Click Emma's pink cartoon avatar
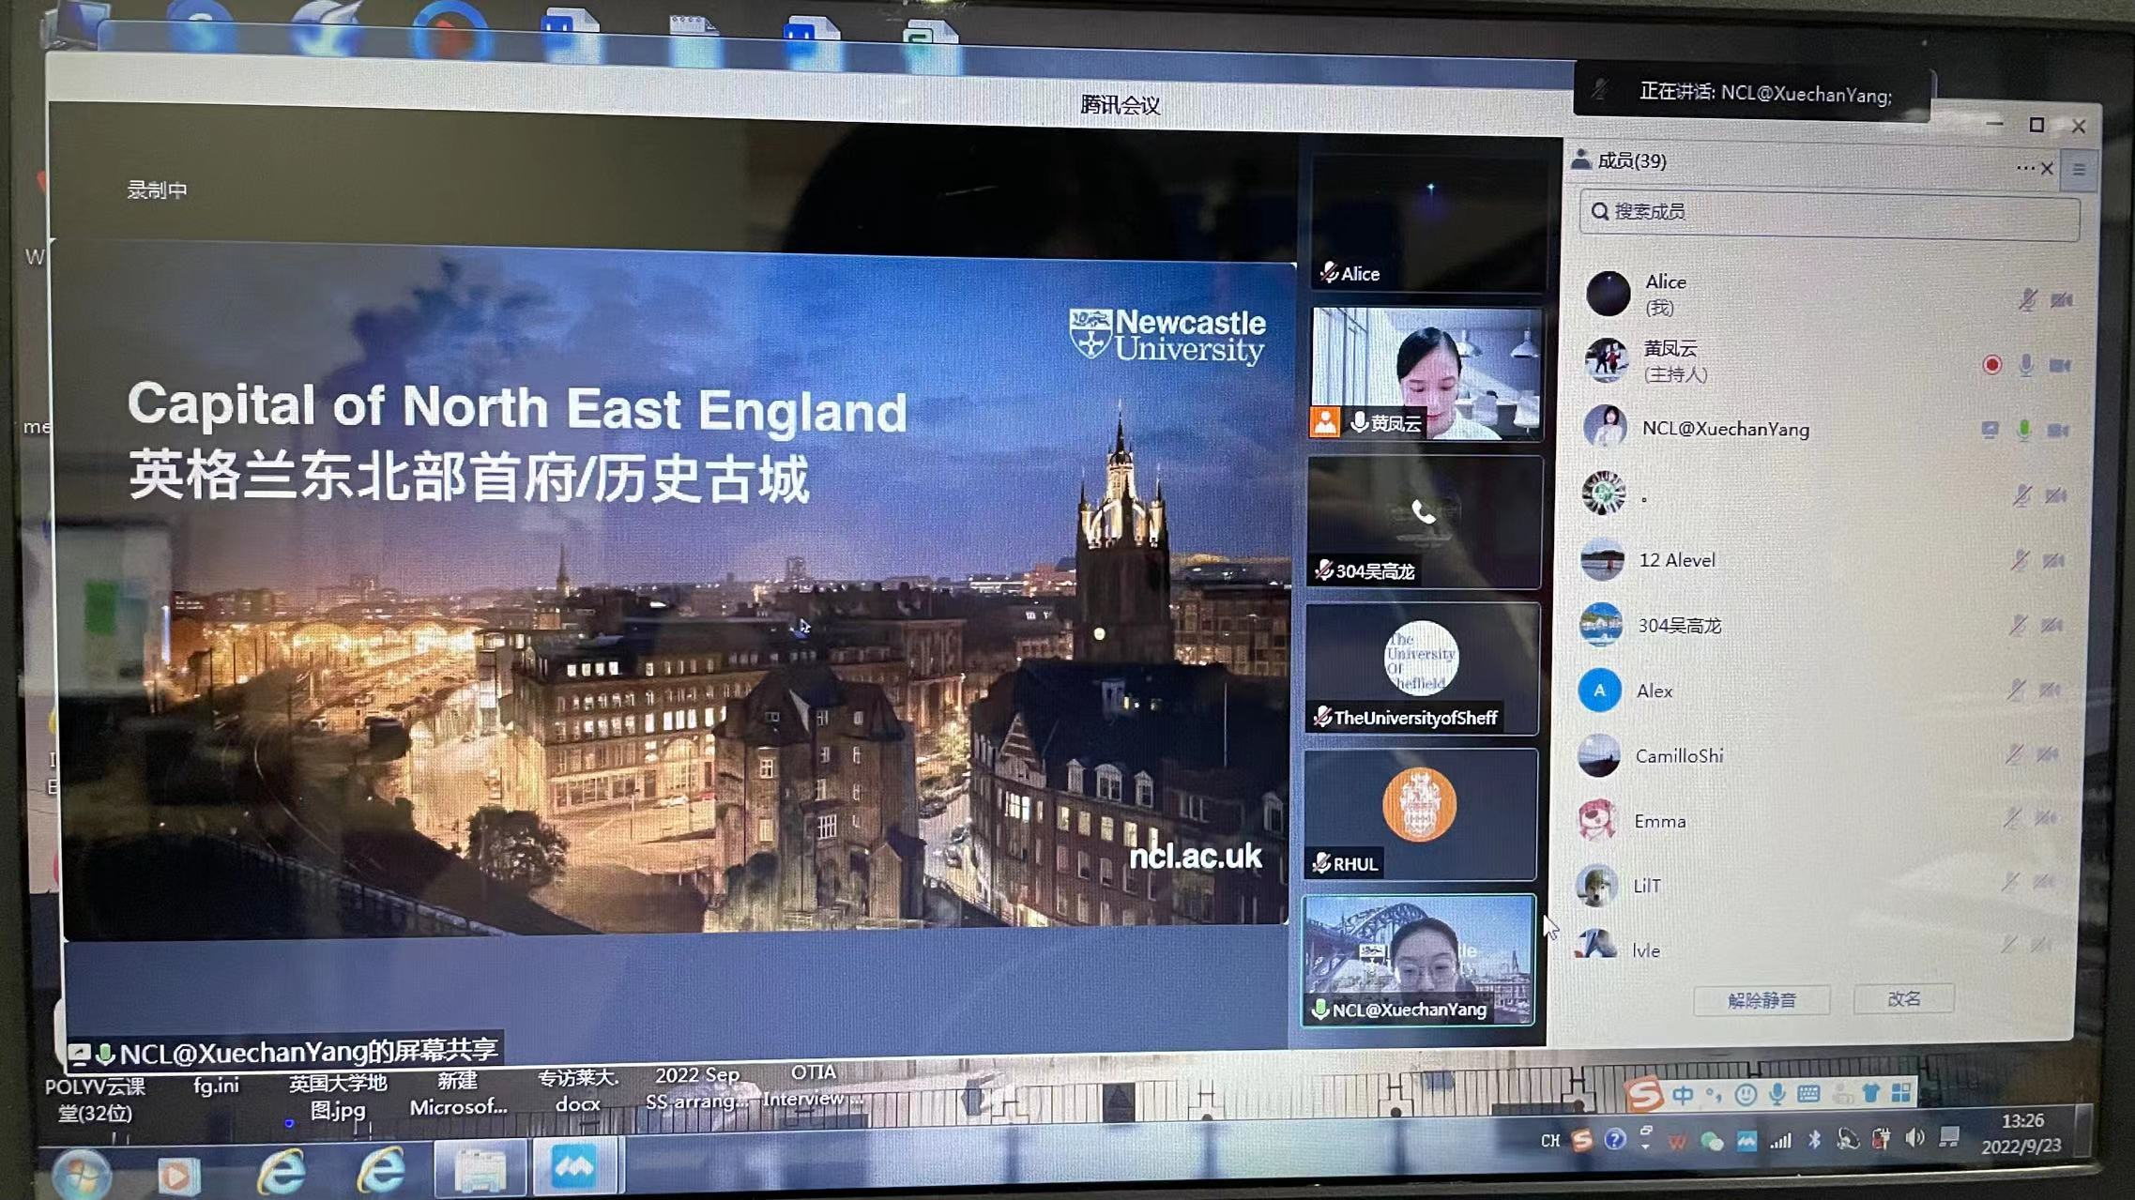The image size is (2135, 1200). [x=1597, y=820]
